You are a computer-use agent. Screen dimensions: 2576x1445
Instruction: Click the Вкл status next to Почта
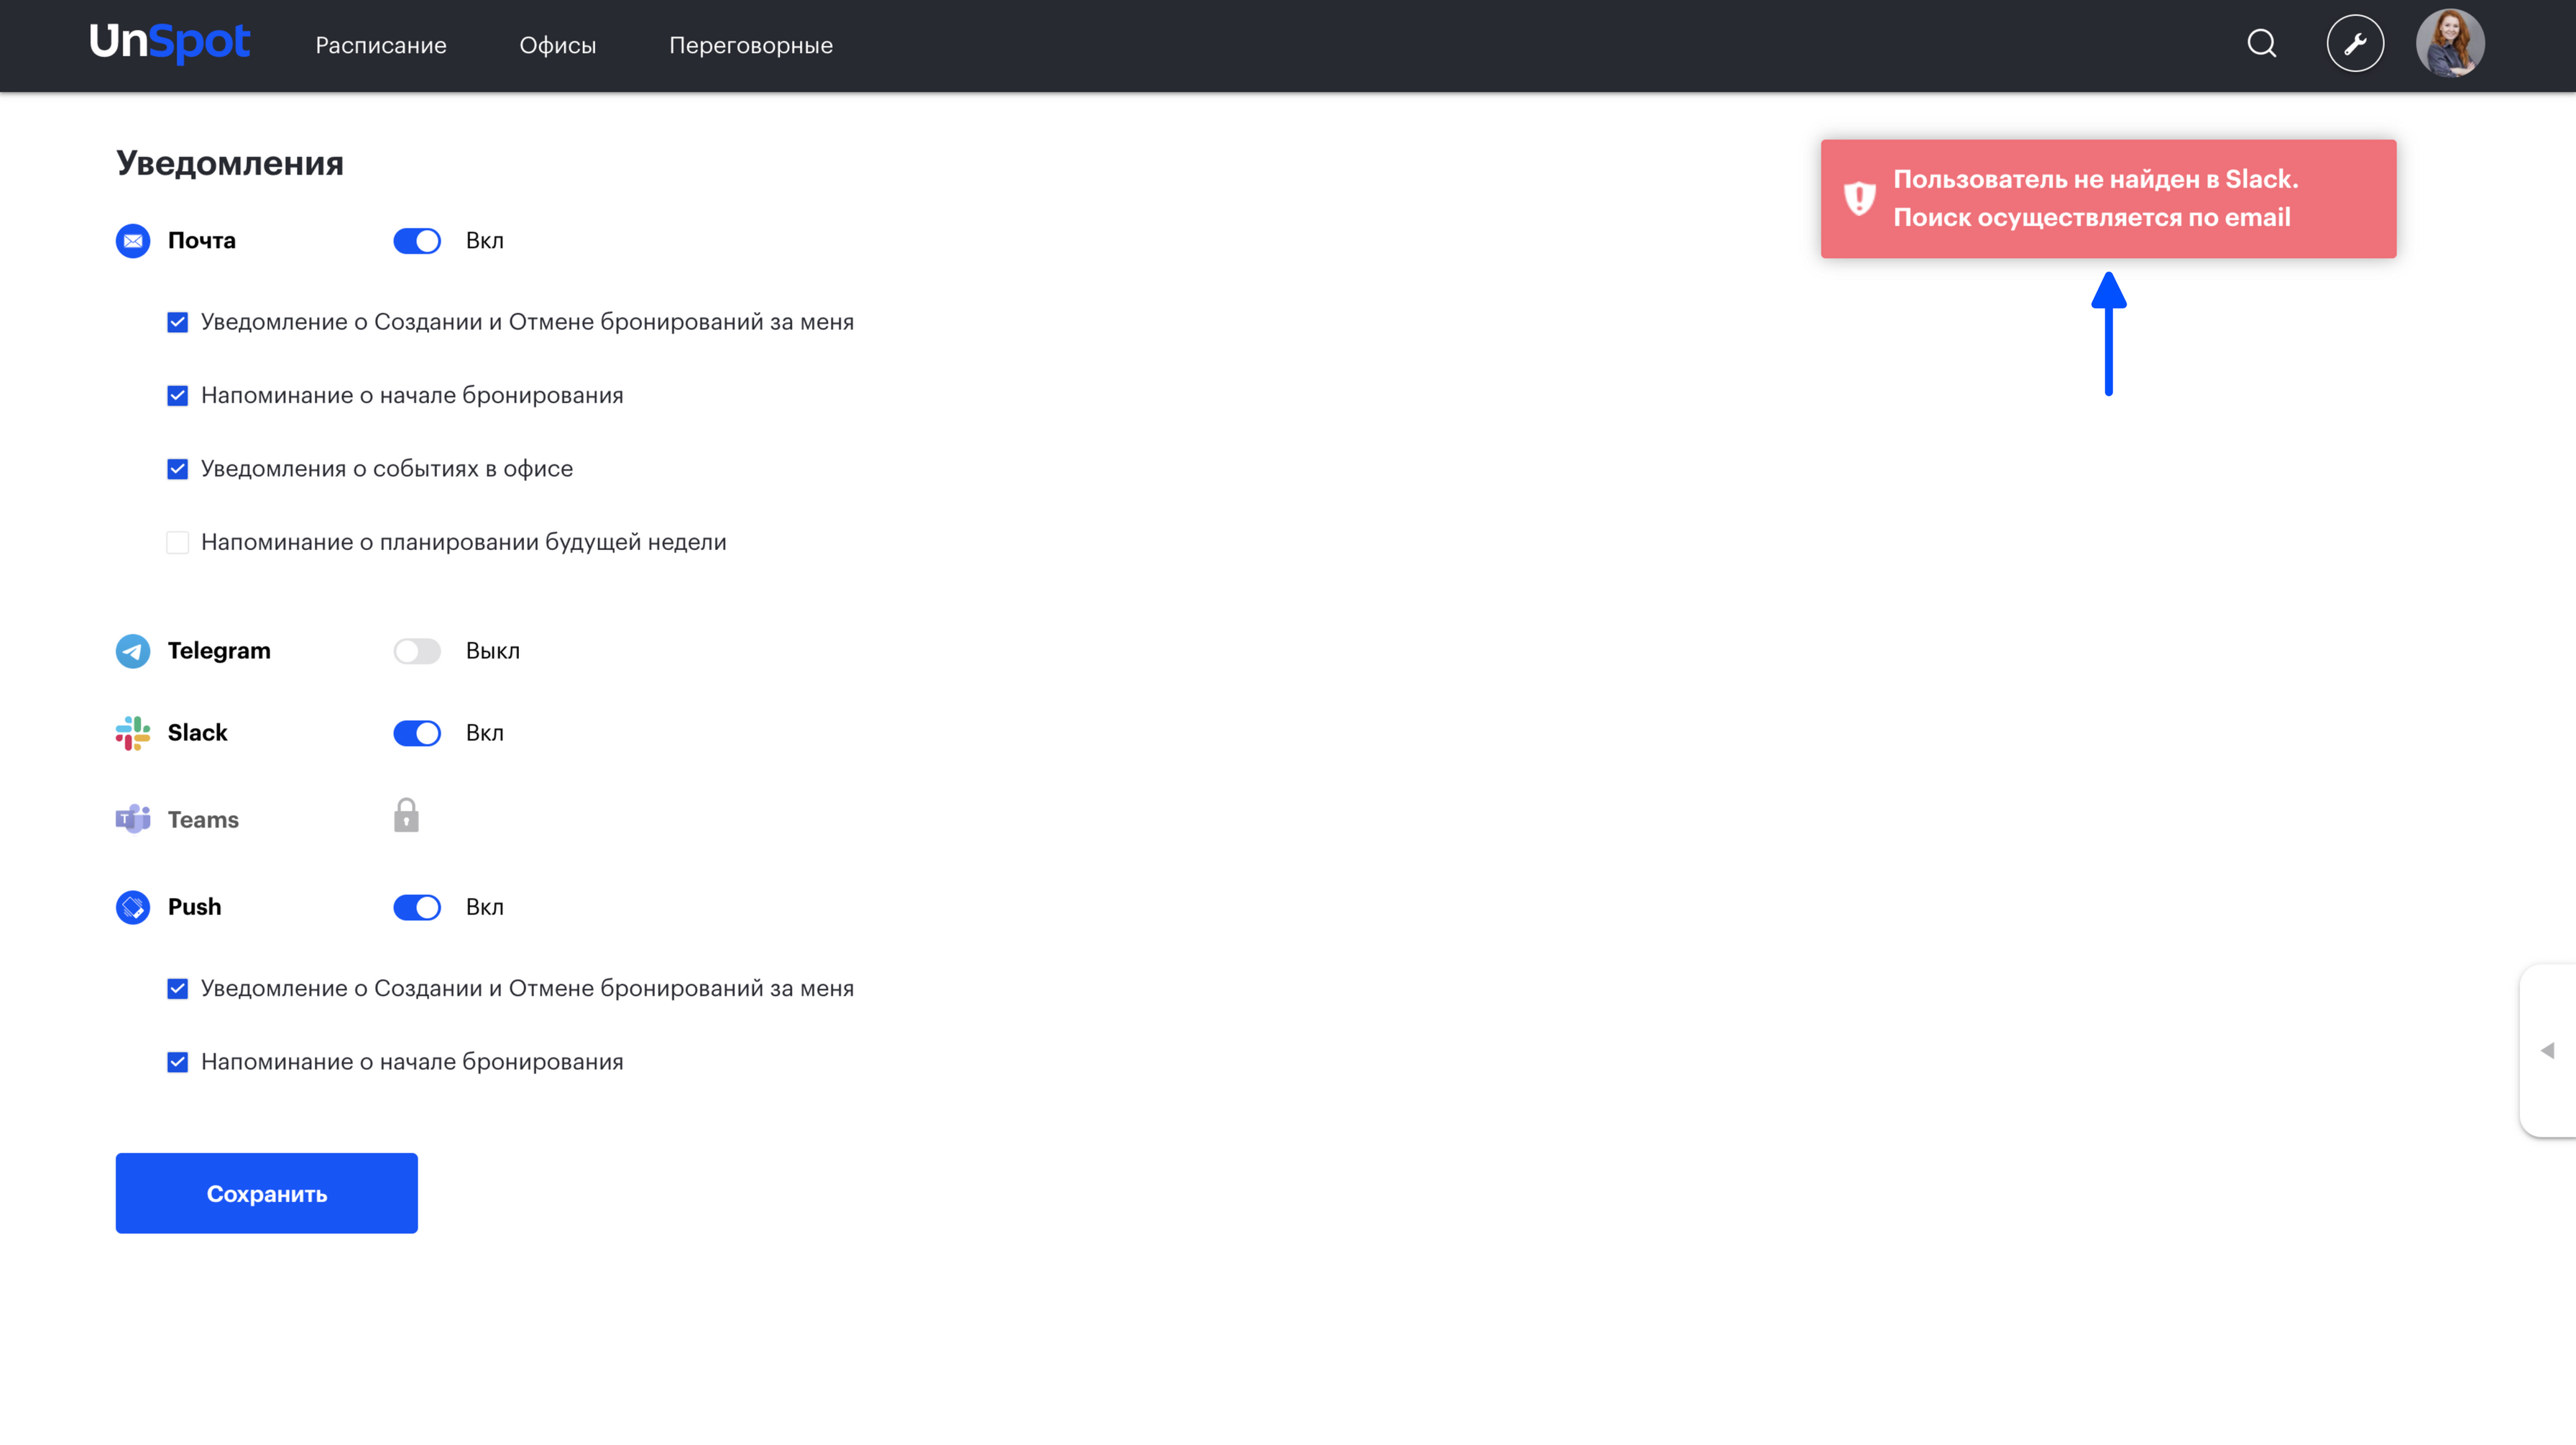[x=485, y=241]
